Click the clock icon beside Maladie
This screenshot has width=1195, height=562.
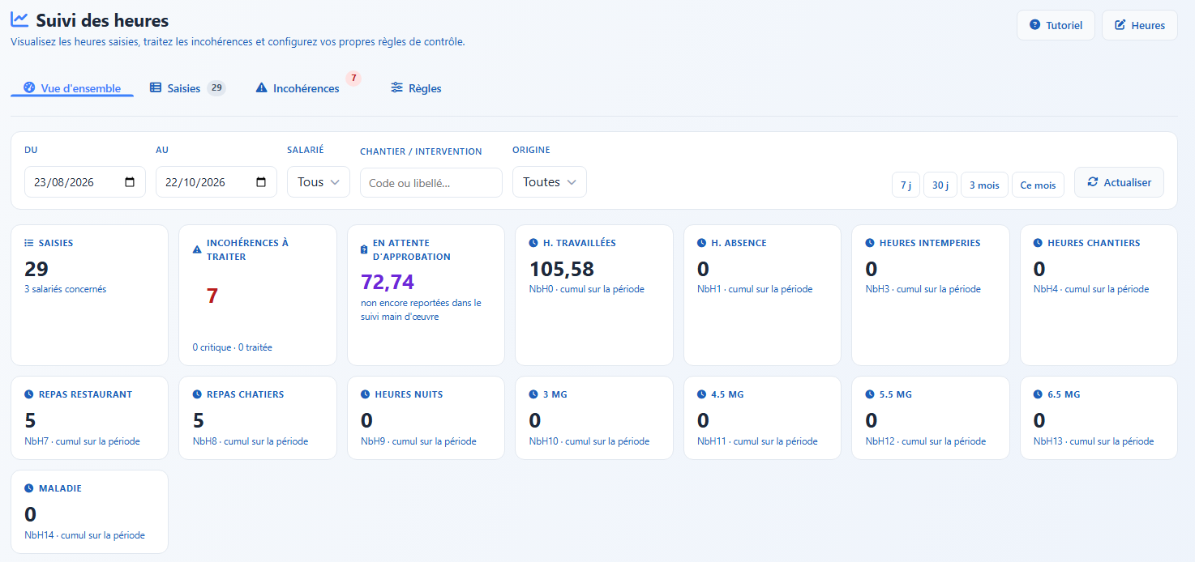pos(29,488)
